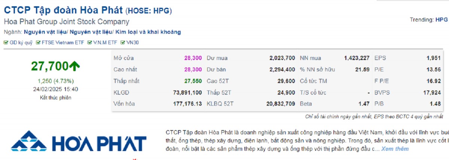Open the Trending HPG link
Viewport: 449px width, 160px height.
click(441, 20)
